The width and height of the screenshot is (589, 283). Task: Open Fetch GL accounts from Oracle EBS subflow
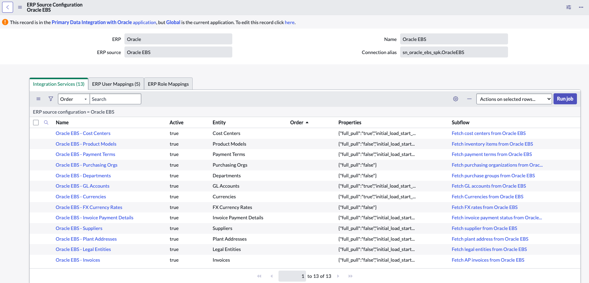click(489, 186)
